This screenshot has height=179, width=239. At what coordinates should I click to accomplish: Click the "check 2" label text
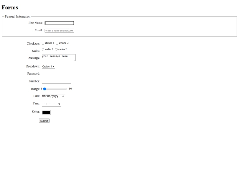(64, 43)
